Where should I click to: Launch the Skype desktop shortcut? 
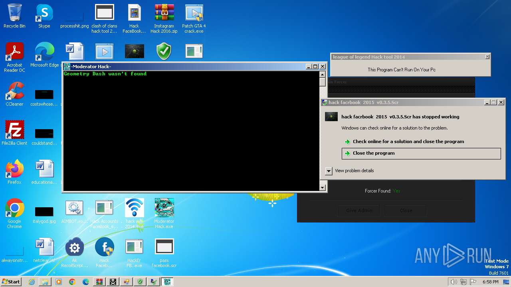(x=44, y=16)
